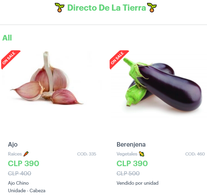Click the carrot icon next to Raíces
Screen dimensions: 207x196
26,154
